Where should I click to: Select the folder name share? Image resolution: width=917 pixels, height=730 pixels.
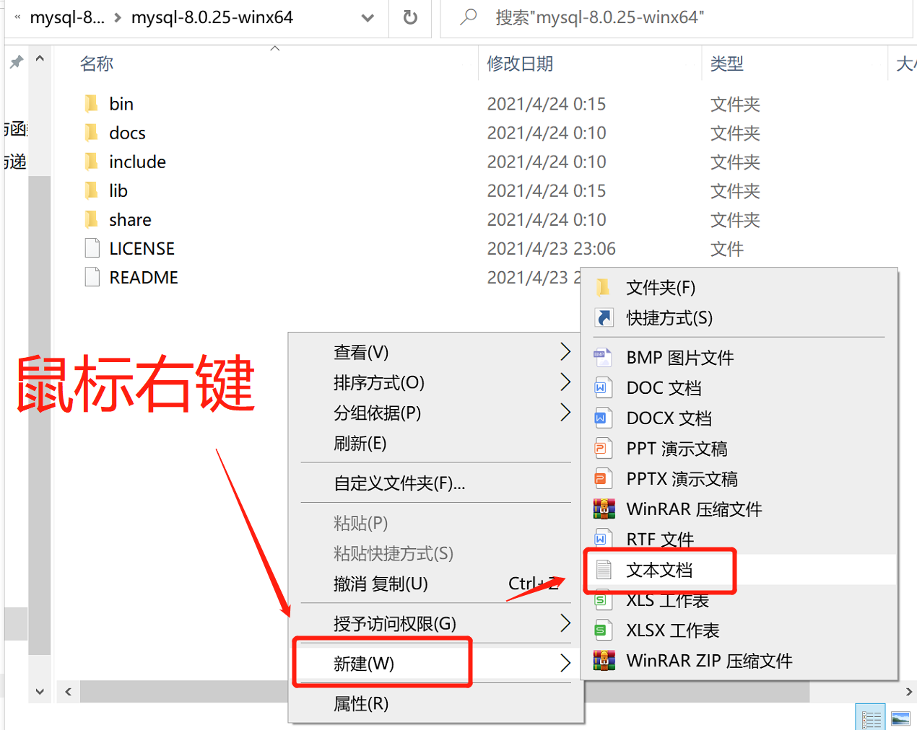(x=130, y=219)
